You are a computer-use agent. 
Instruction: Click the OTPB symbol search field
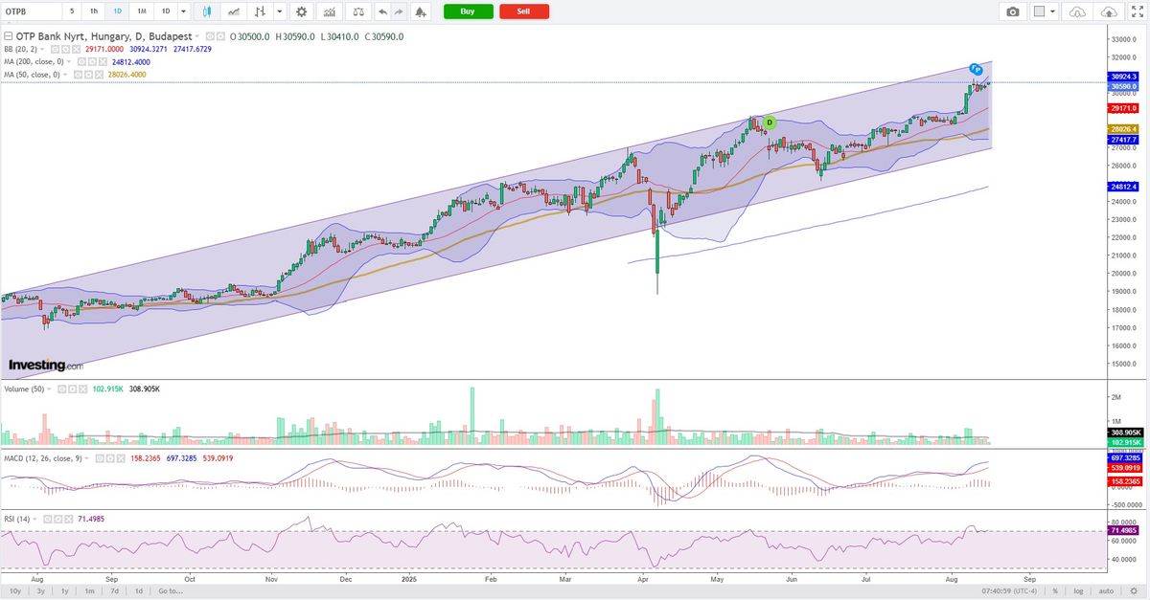pyautogui.click(x=31, y=11)
